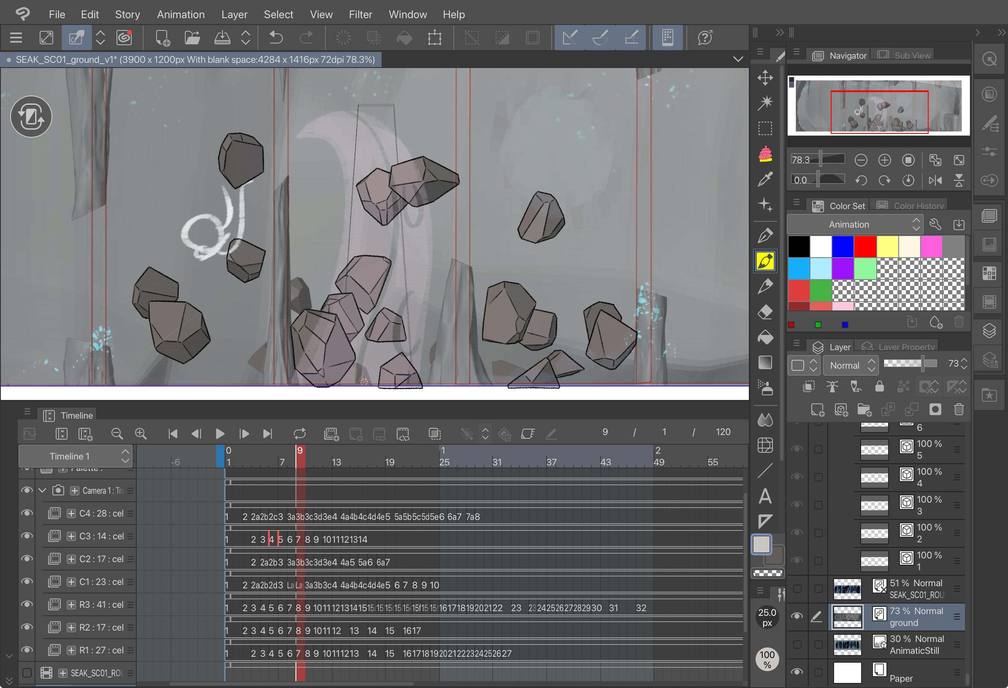This screenshot has height=688, width=1008.
Task: Select the Eraser tool
Action: 765,312
